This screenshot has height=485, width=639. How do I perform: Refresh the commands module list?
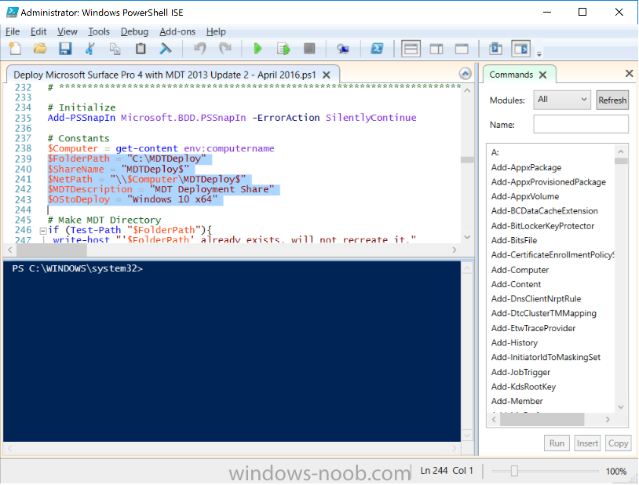[612, 100]
